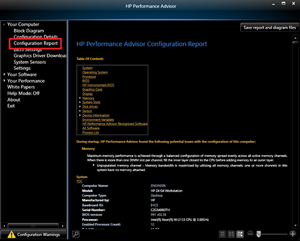Open White Papers in the sidebar
Image resolution: width=300 pixels, height=241 pixels.
pos(21,87)
